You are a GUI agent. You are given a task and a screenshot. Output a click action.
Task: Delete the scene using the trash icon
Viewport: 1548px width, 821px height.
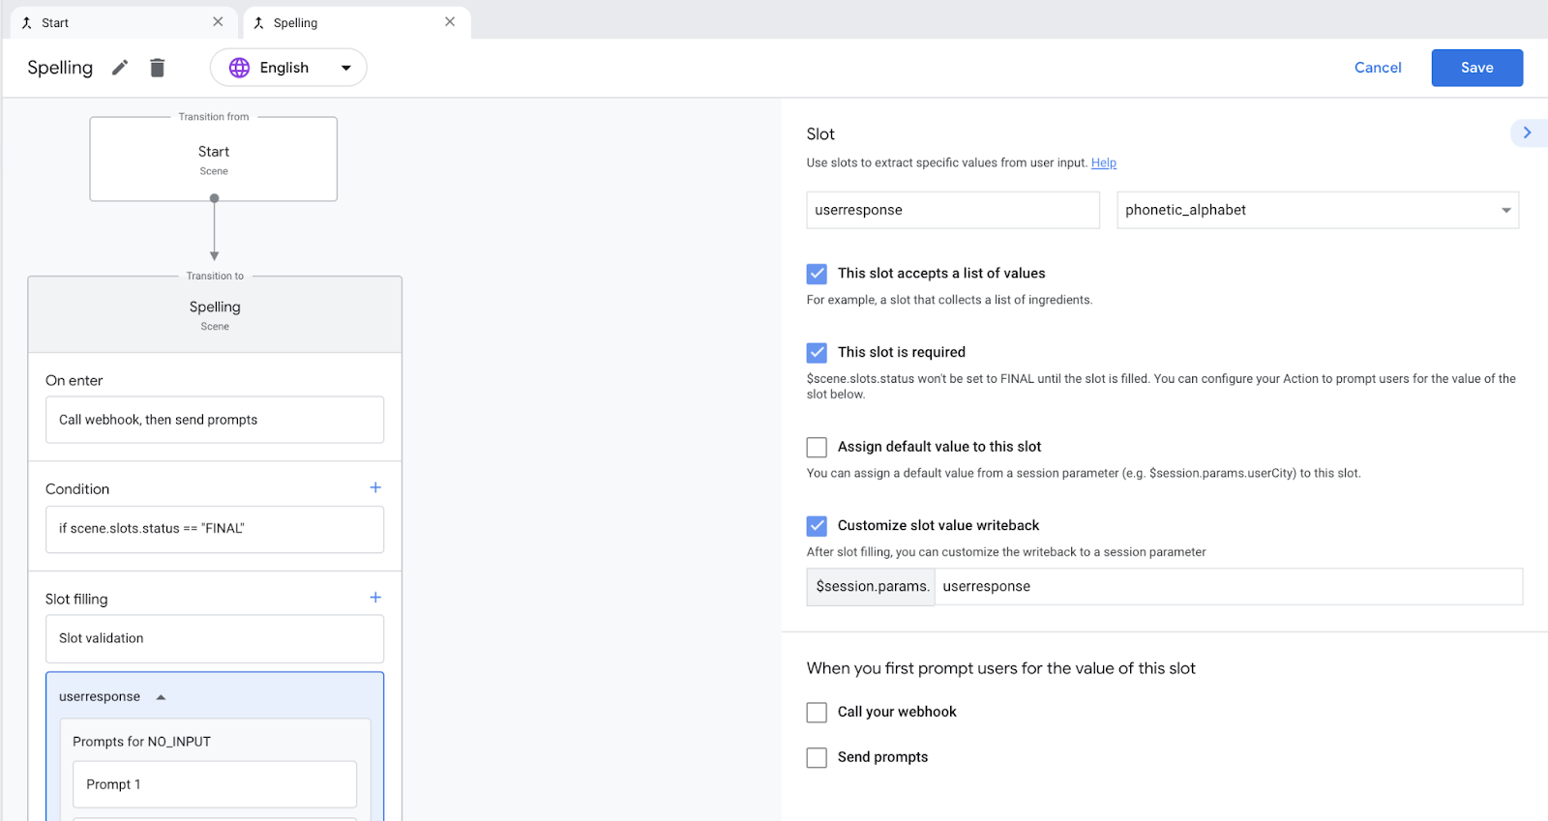tap(158, 68)
